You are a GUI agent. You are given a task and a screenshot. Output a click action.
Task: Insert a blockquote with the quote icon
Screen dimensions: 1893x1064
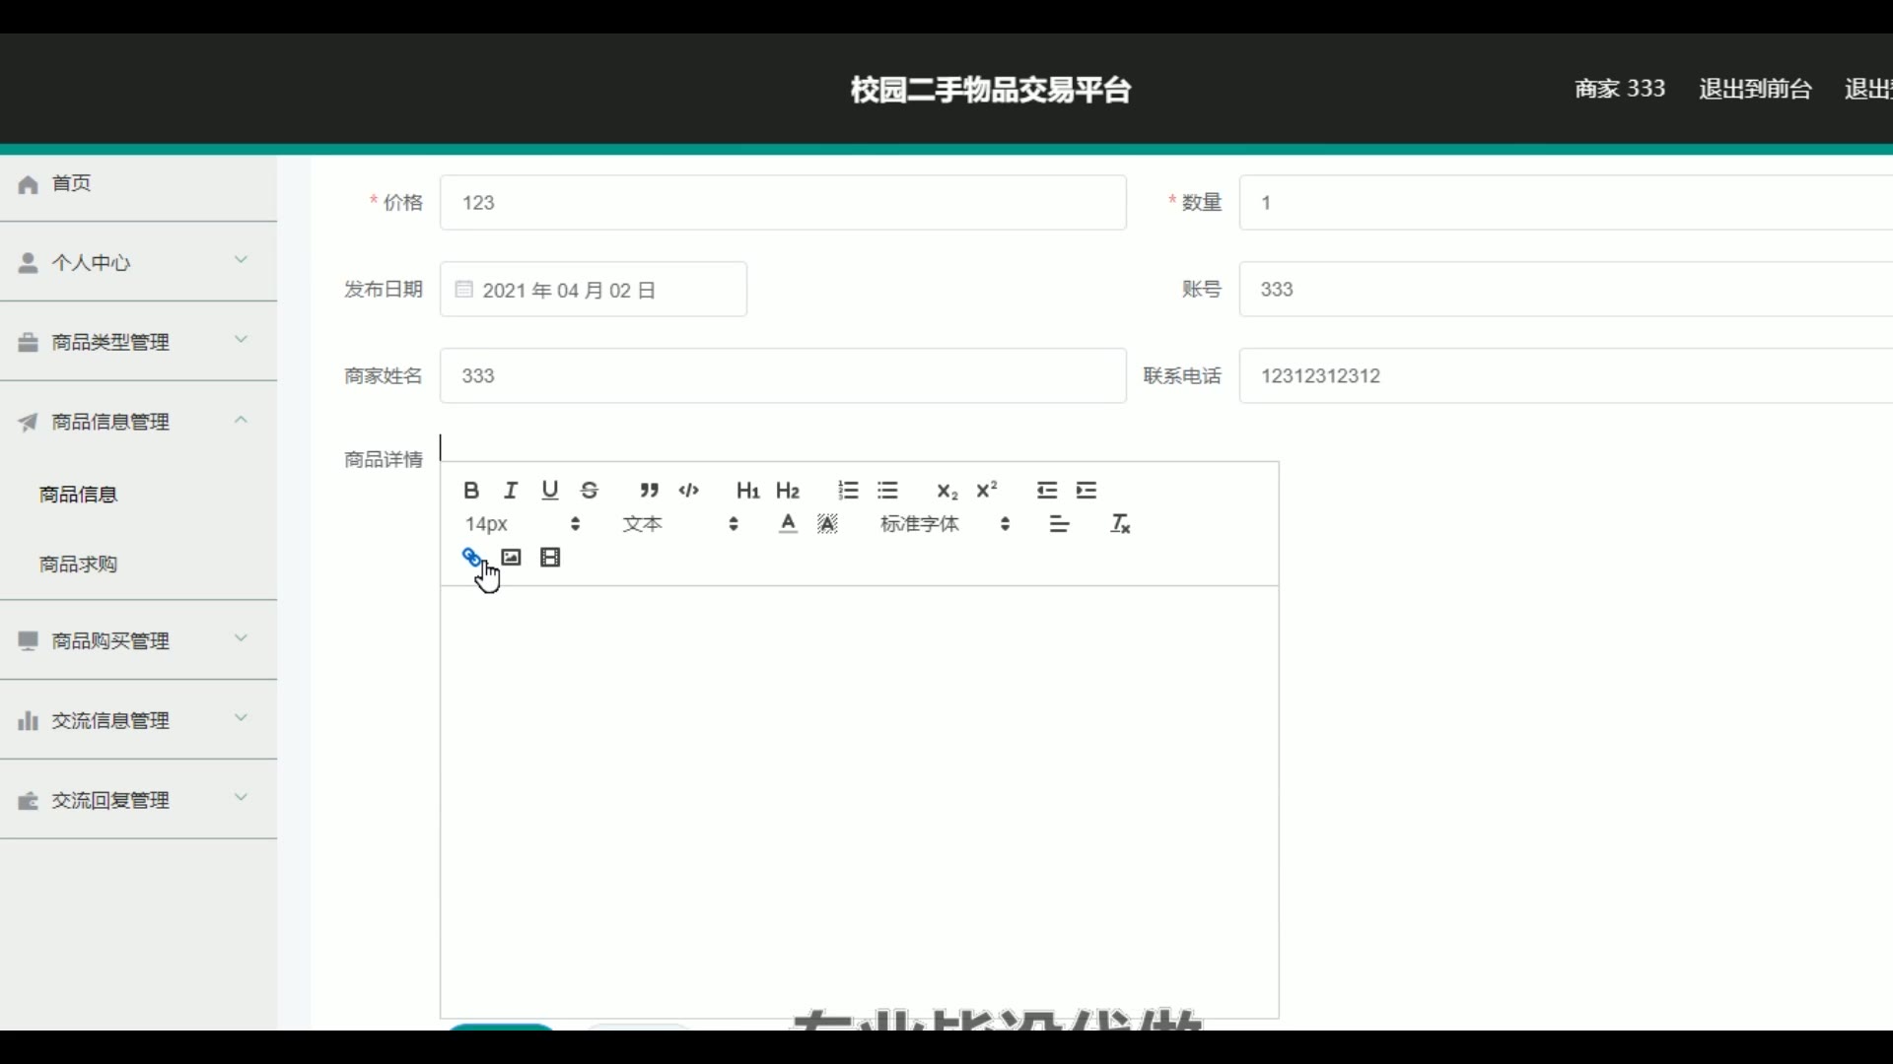(649, 491)
